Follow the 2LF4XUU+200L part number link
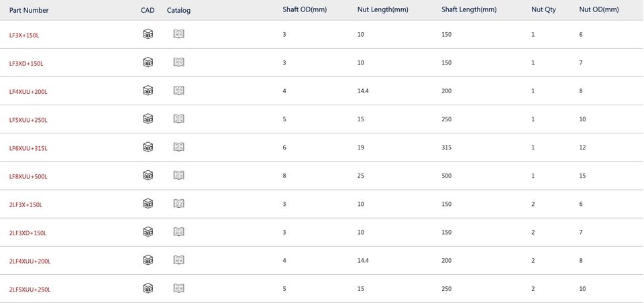The height and width of the screenshot is (303, 644). point(30,261)
